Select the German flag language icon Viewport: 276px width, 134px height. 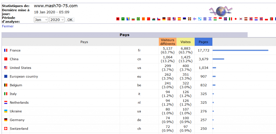[164, 19]
